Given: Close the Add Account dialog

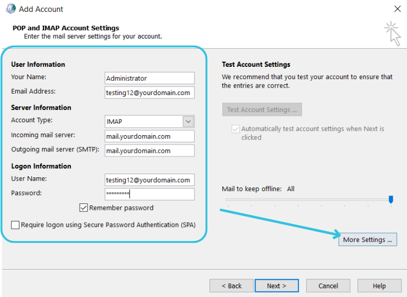Looking at the screenshot, I should coord(397,9).
